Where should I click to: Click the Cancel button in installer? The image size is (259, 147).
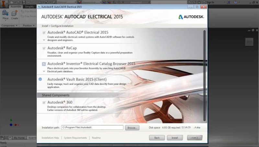[195, 138]
